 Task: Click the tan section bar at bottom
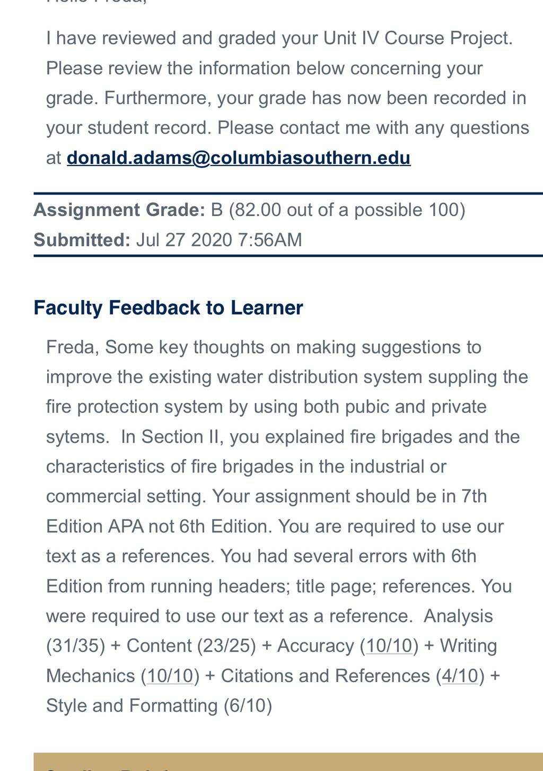(x=288, y=761)
